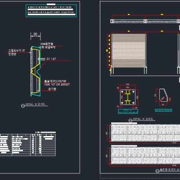Screen dimensions: 180x180
Task: Click the "400" dimension above base plate
Action: pos(127,84)
